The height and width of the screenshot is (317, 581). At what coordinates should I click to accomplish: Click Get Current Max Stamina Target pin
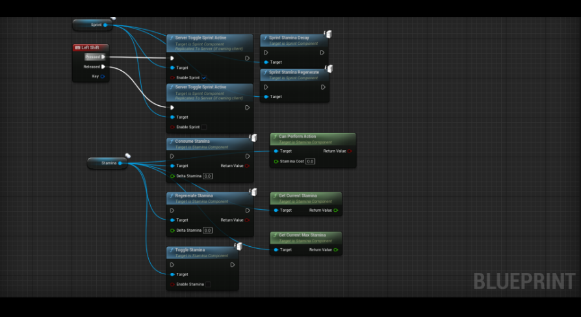(x=276, y=249)
